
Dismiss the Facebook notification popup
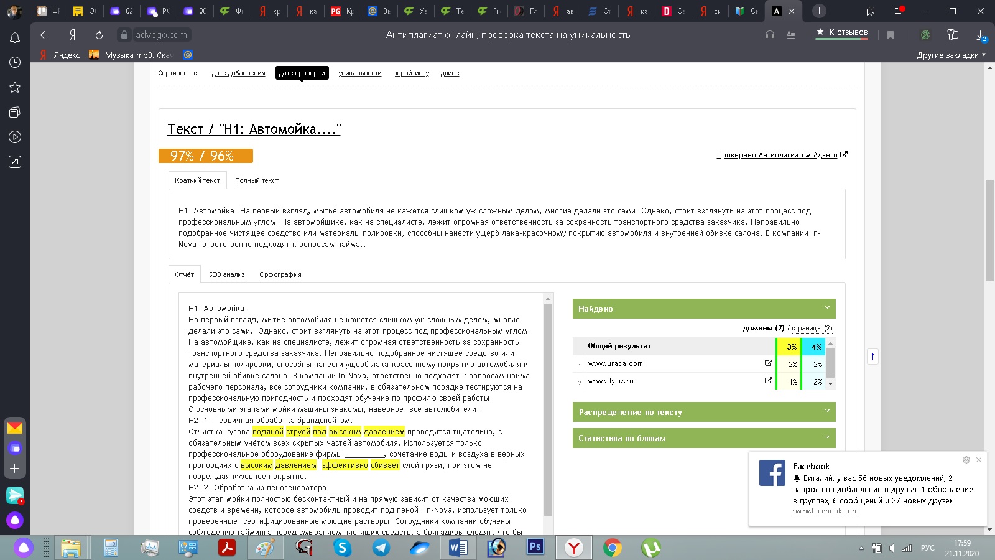[x=979, y=460]
